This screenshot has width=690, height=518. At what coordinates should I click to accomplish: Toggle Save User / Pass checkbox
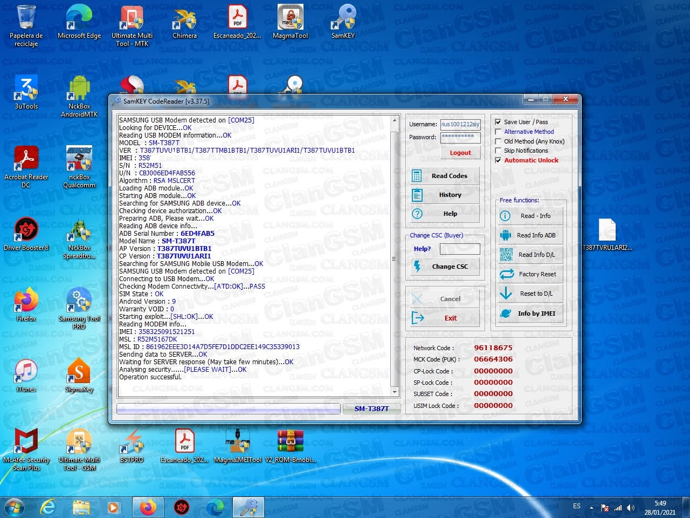tap(498, 122)
